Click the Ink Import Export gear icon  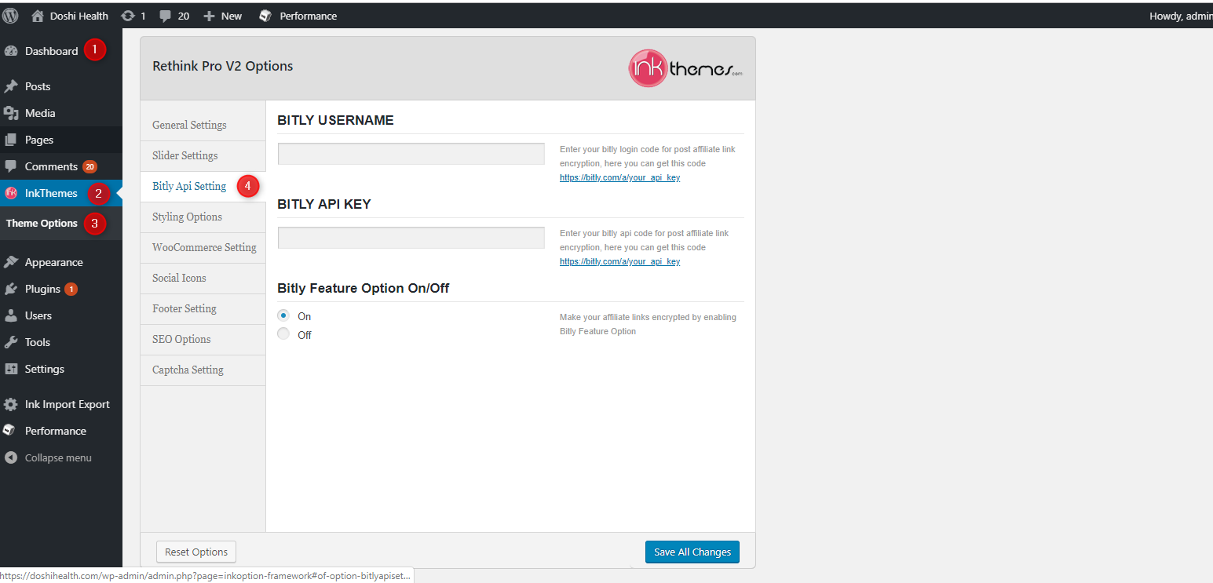pyautogui.click(x=11, y=404)
